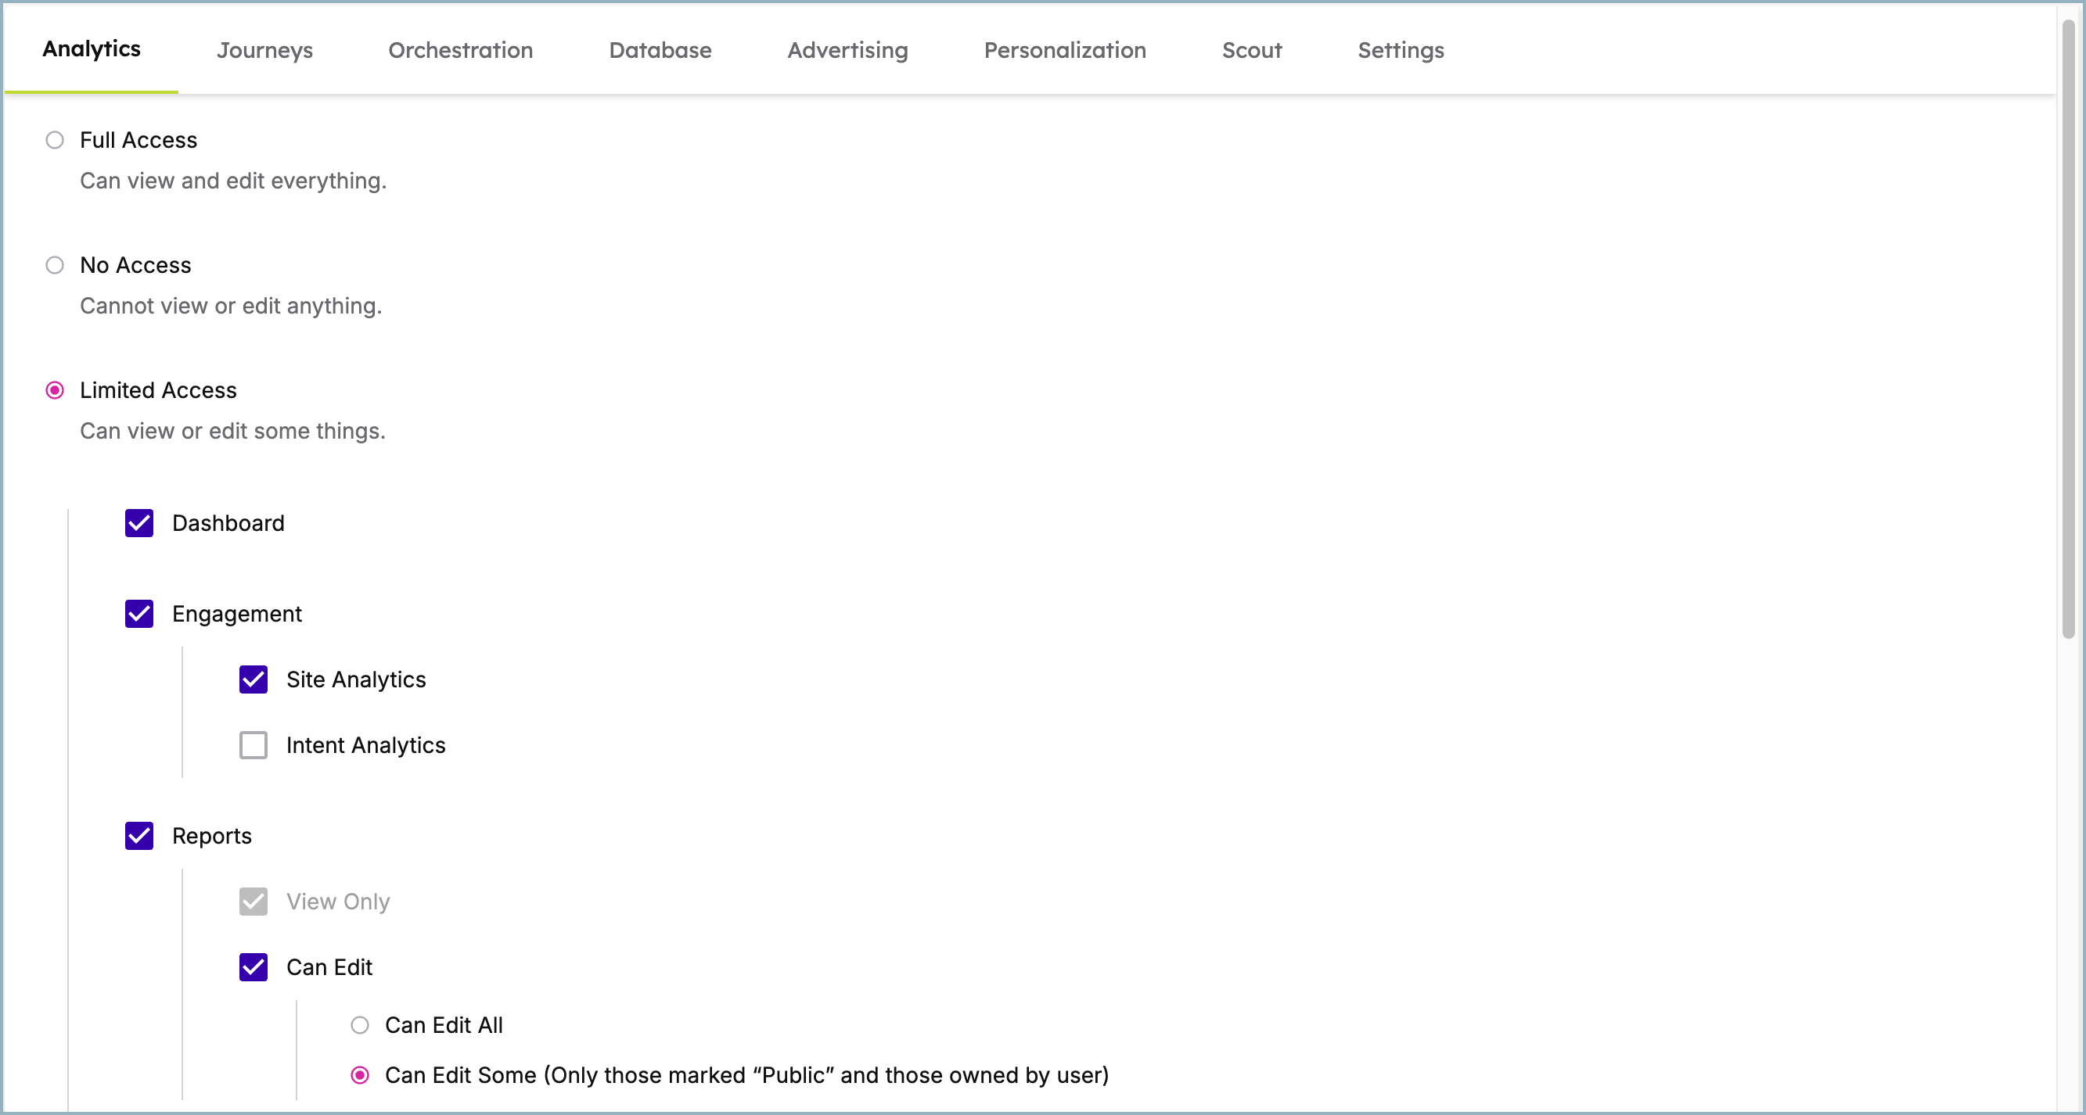Enable the Intent Analytics checkbox
The width and height of the screenshot is (2086, 1115).
coord(254,745)
